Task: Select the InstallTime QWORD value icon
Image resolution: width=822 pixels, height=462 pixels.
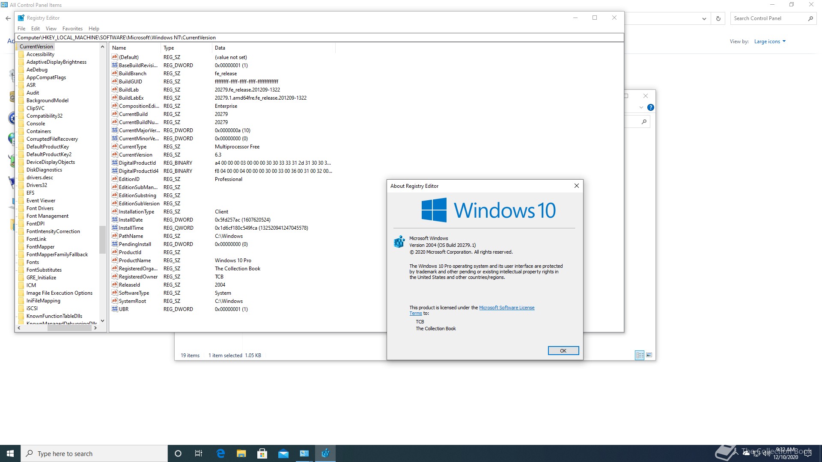Action: (114, 228)
